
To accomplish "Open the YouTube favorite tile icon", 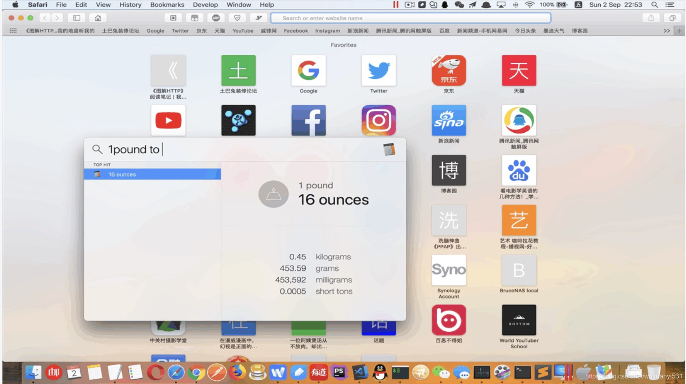I will click(x=168, y=120).
